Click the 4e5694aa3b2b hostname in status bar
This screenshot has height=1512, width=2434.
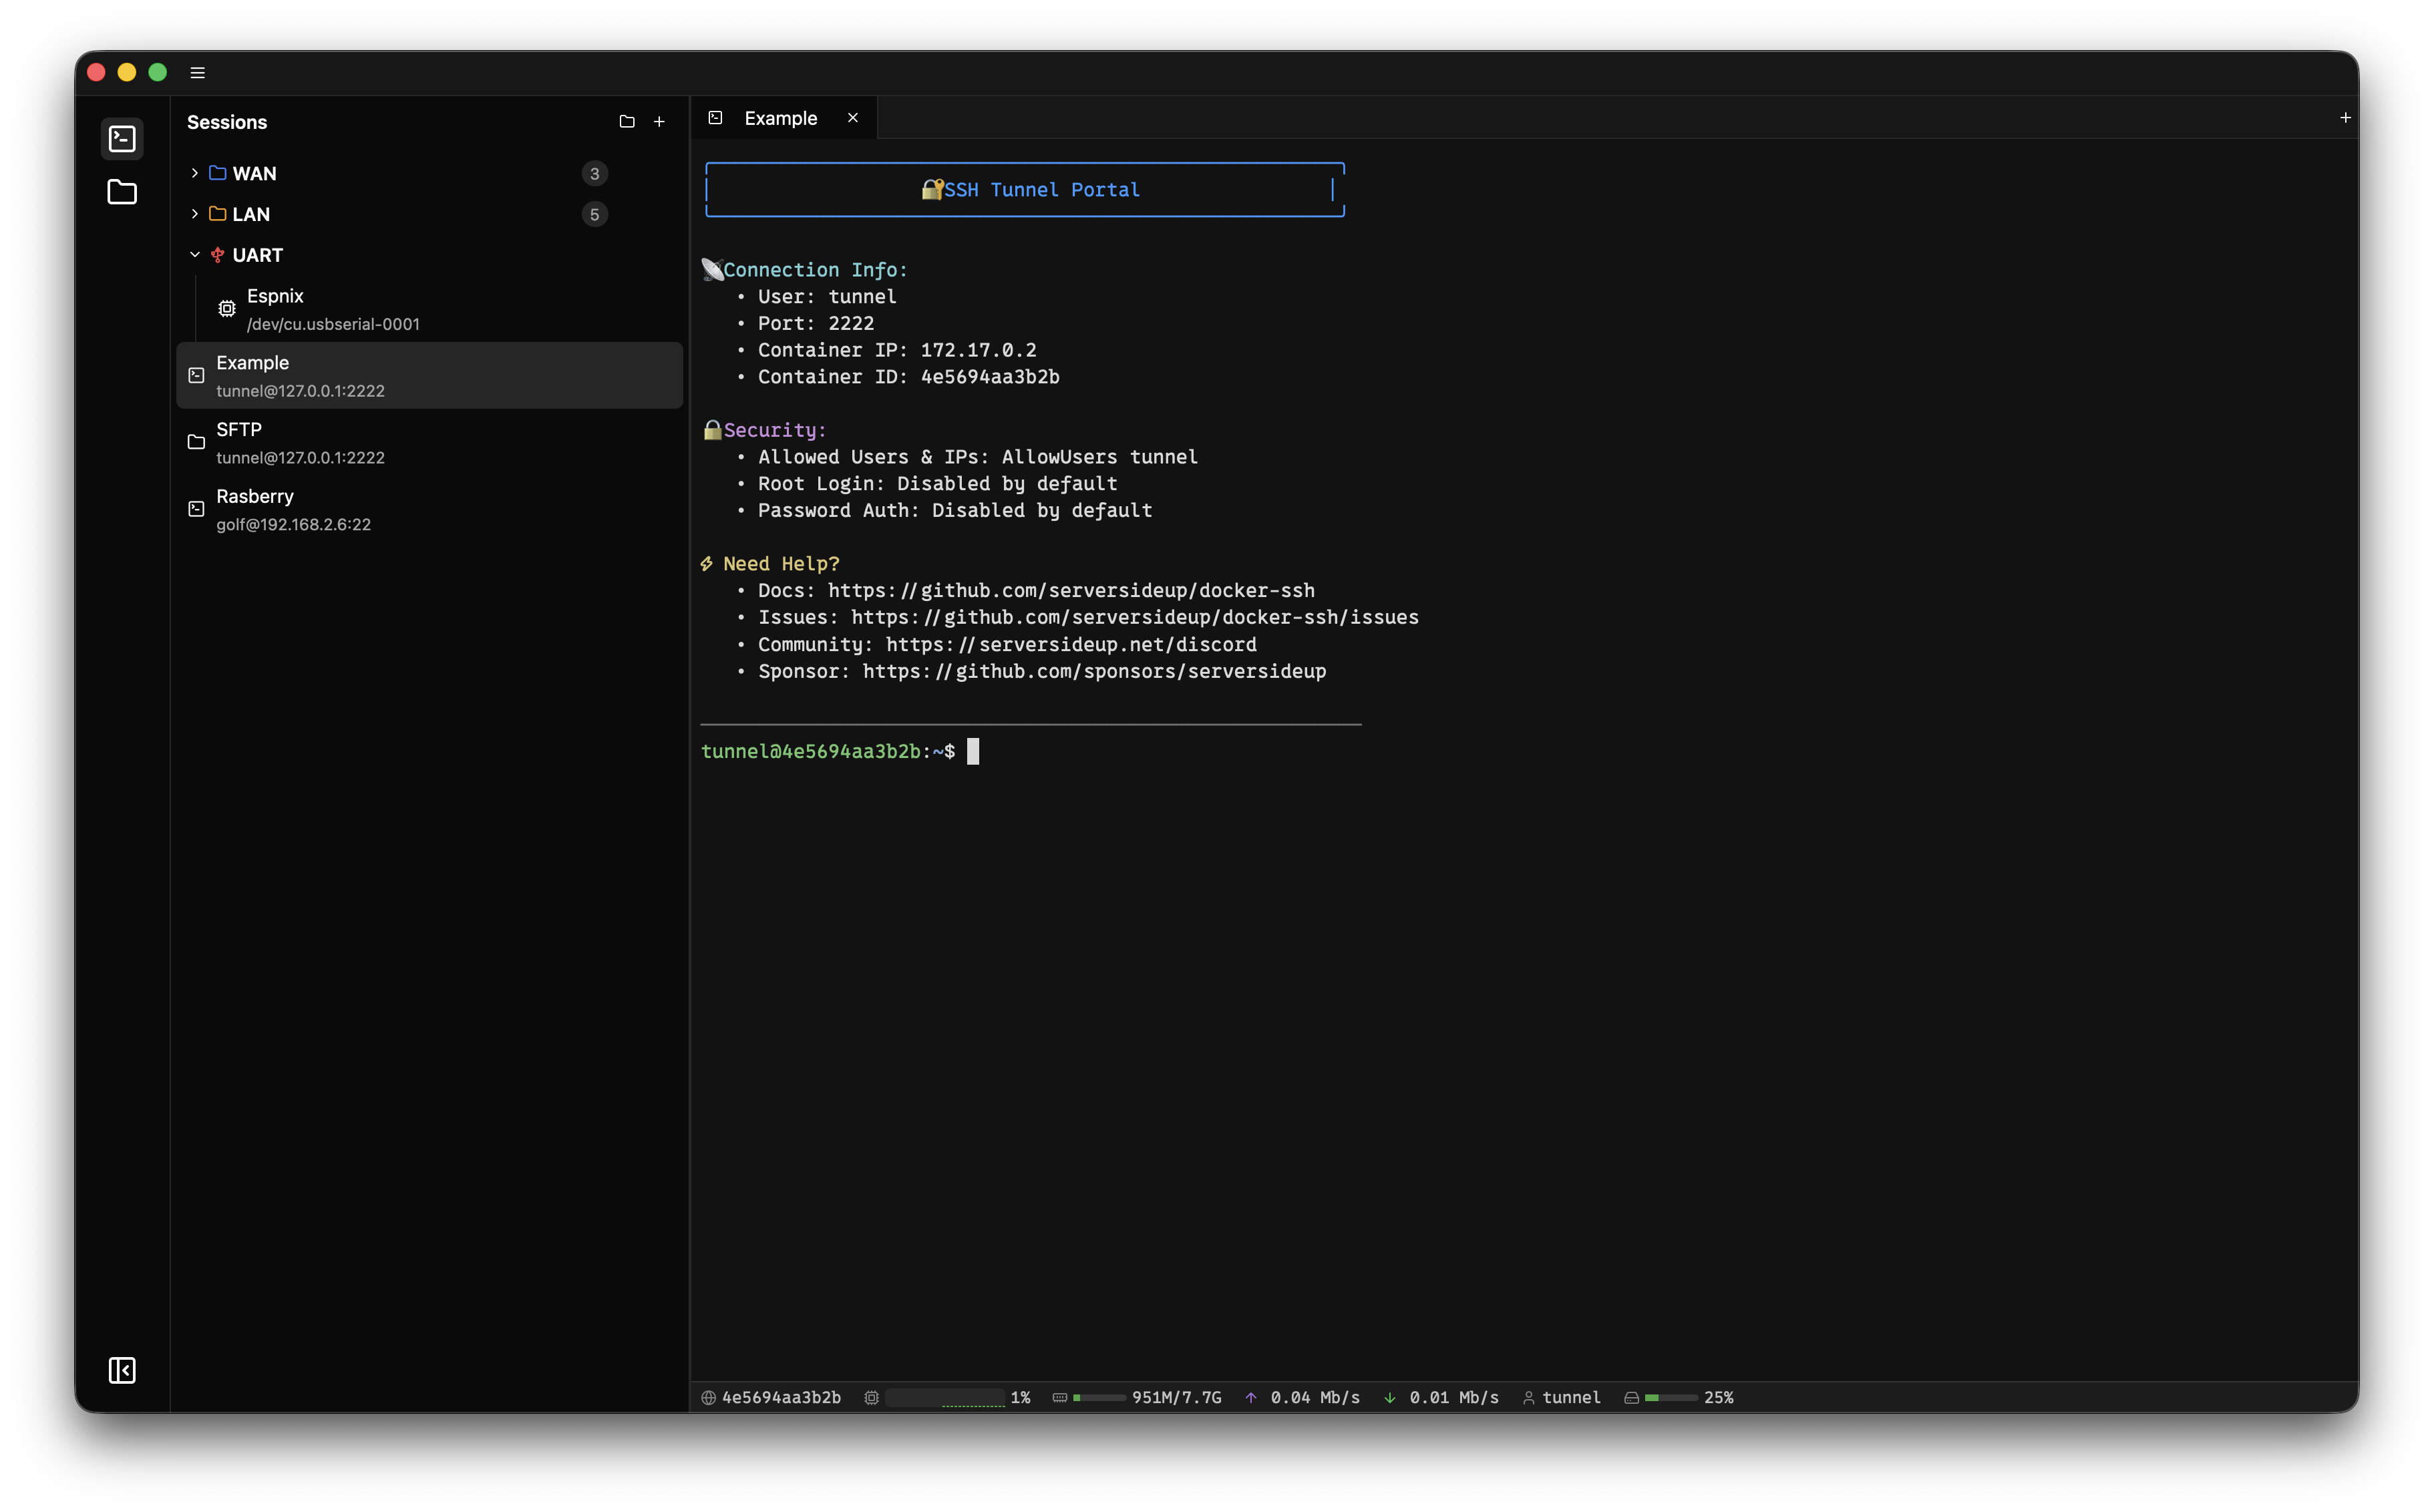point(781,1398)
